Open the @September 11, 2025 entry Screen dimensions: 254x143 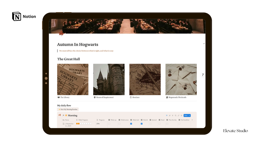[69, 125]
